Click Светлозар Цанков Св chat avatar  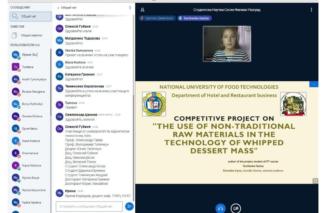pos(59,117)
